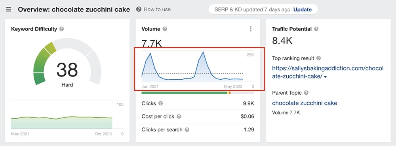
Task: Click help icon next to Cost per click
Action: tap(179, 116)
